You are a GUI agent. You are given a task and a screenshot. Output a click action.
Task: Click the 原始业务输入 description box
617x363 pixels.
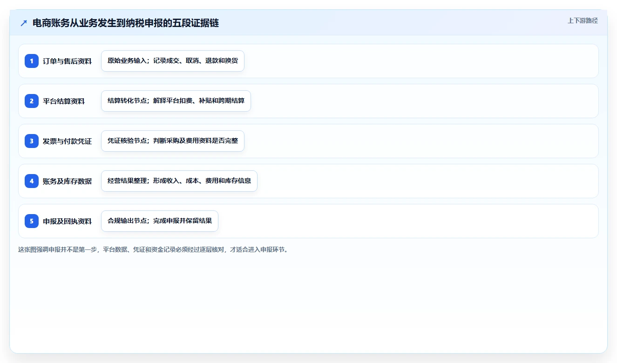click(173, 61)
